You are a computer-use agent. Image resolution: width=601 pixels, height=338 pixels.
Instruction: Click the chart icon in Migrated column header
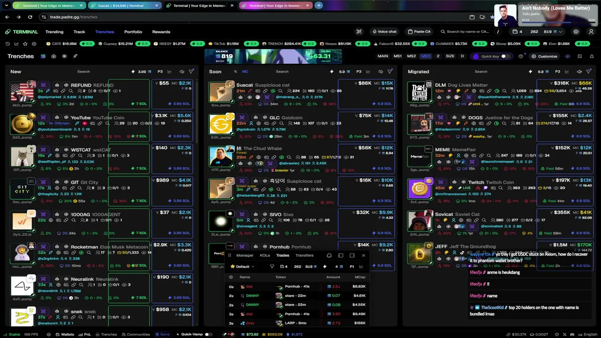[x=567, y=72]
